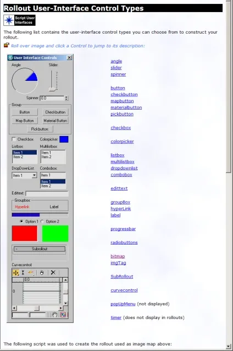This screenshot has height=351, width=233.
Task: Open the materialbutton link
Action: tap(126, 107)
